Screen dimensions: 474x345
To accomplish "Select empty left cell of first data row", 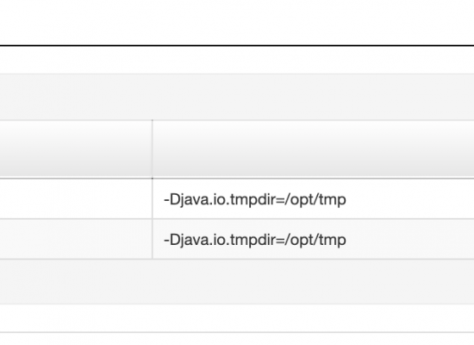I will coord(76,199).
